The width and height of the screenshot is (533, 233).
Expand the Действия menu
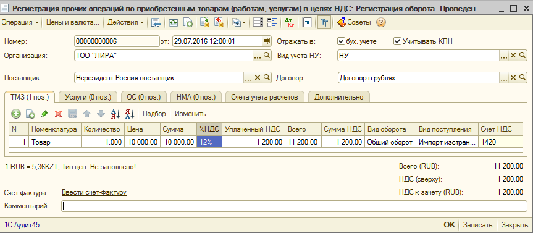tap(125, 23)
